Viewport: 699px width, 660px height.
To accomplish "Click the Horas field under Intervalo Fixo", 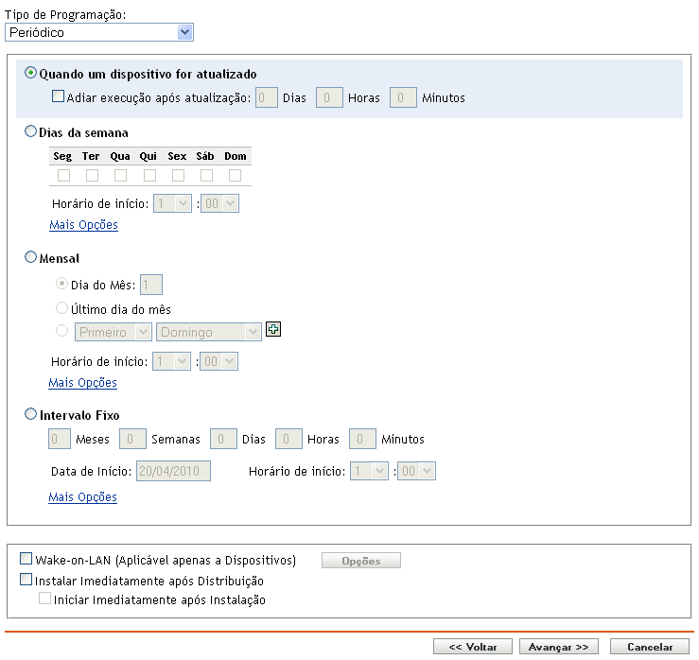I will [x=288, y=439].
